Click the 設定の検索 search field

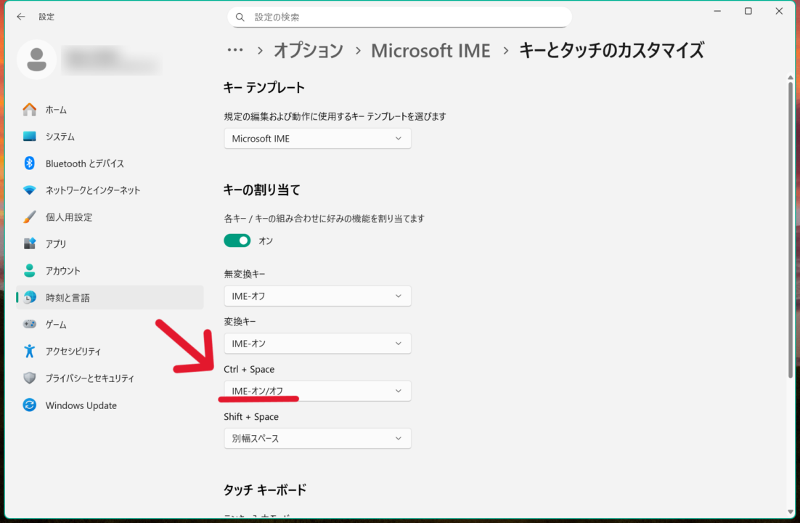(399, 17)
